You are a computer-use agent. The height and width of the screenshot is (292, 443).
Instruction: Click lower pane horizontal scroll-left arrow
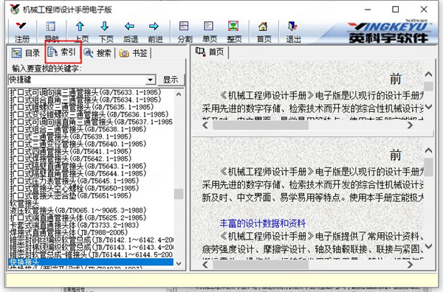(x=205, y=265)
